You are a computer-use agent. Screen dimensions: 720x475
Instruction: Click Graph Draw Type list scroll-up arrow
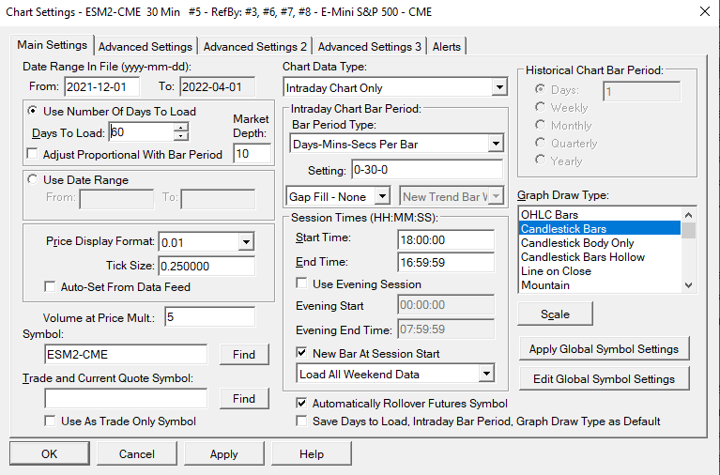688,215
